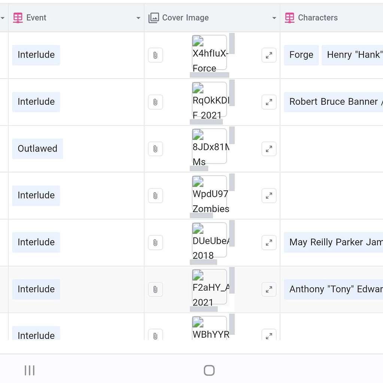Expand the Cover Image cell for WpdU97 Zombies
The height and width of the screenshot is (383, 383).
[x=269, y=196]
